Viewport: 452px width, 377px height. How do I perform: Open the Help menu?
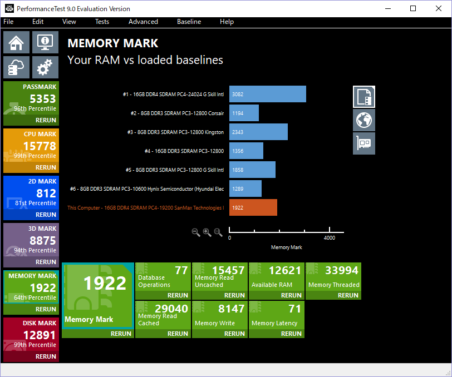point(227,22)
